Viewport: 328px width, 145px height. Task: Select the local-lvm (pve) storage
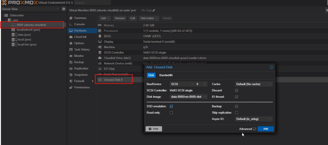pyautogui.click(x=27, y=45)
